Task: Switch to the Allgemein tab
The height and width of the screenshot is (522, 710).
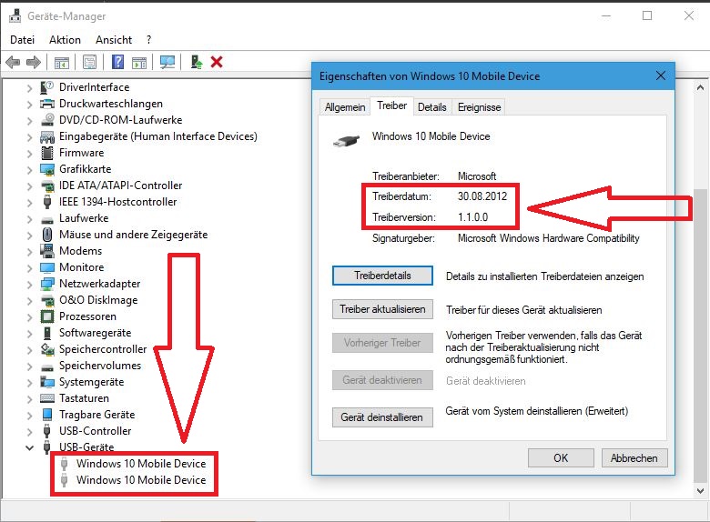Action: tap(345, 107)
